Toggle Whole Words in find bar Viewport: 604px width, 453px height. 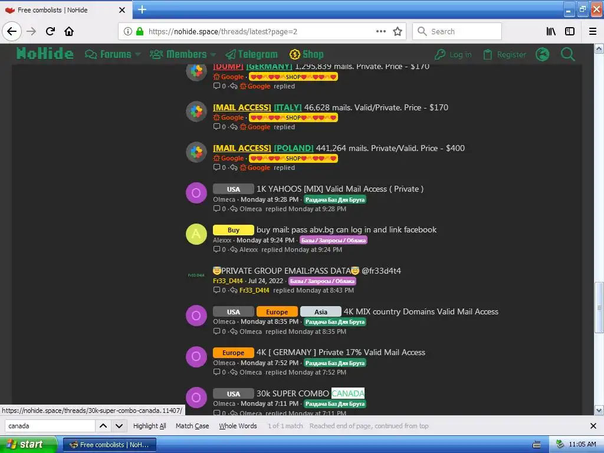click(x=238, y=426)
